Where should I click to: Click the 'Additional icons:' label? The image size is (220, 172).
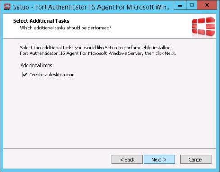37,65
